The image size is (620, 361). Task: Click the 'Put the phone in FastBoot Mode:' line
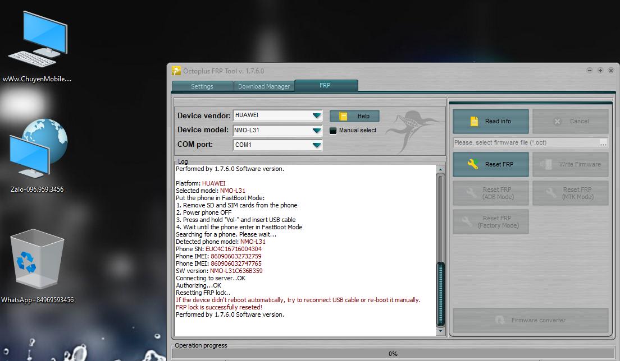220,198
